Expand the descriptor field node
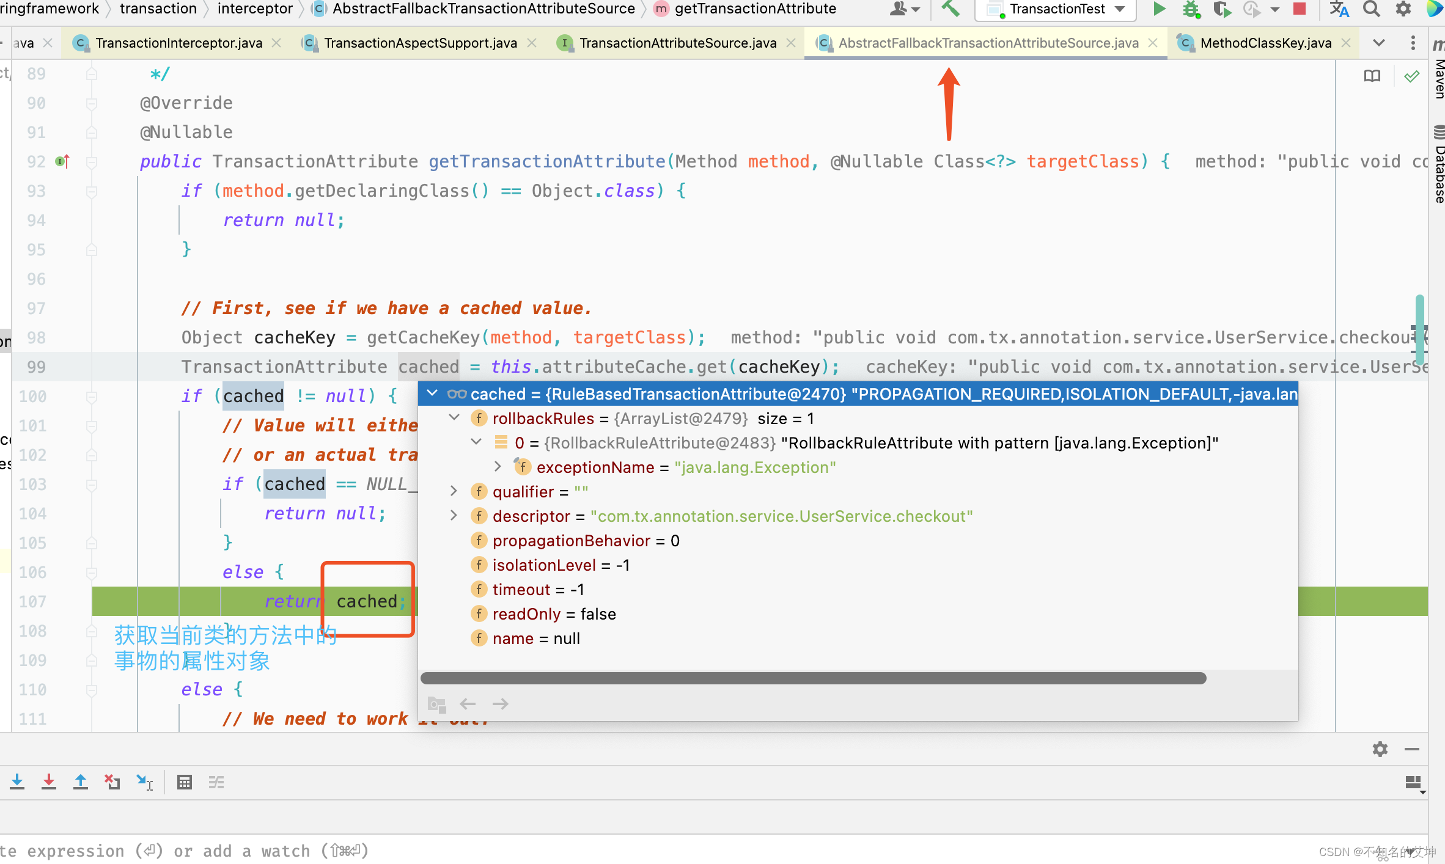The image size is (1445, 864). pos(454,515)
